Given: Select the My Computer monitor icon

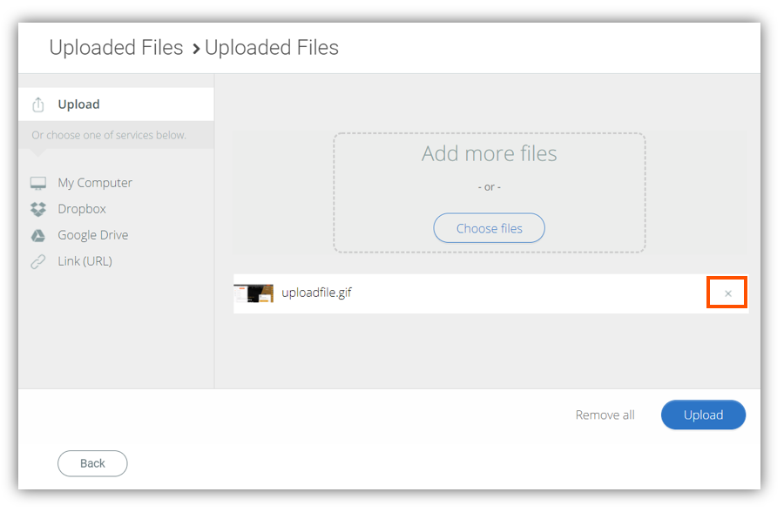Looking at the screenshot, I should coord(38,182).
